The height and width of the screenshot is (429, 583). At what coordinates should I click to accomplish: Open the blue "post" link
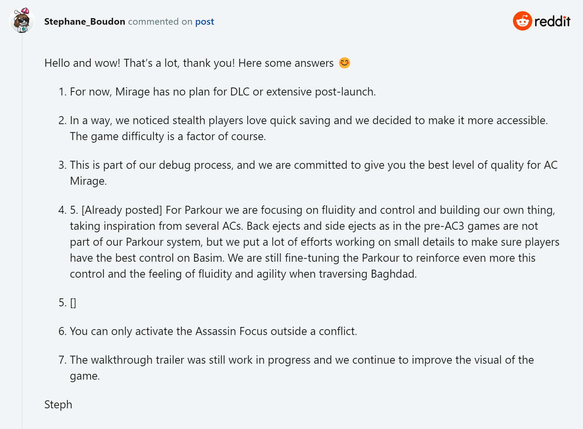[x=205, y=21]
